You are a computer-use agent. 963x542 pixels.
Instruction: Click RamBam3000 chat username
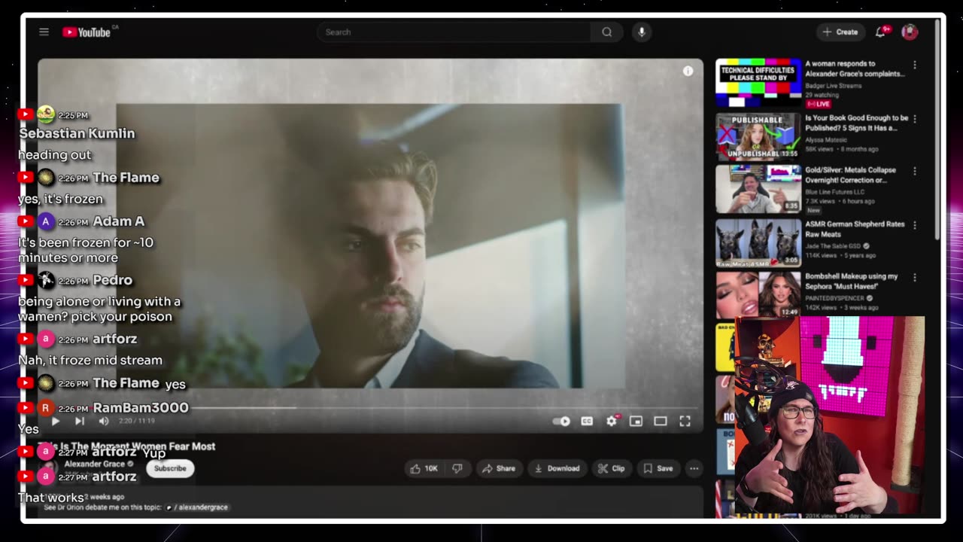[141, 408]
